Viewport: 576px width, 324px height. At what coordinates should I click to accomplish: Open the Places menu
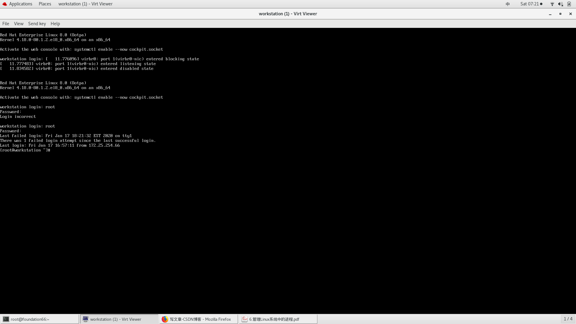45,4
